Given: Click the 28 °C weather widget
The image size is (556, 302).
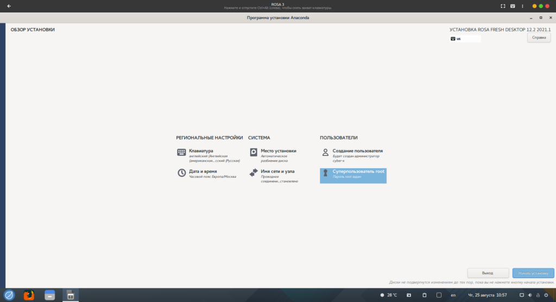Looking at the screenshot, I should pos(389,295).
